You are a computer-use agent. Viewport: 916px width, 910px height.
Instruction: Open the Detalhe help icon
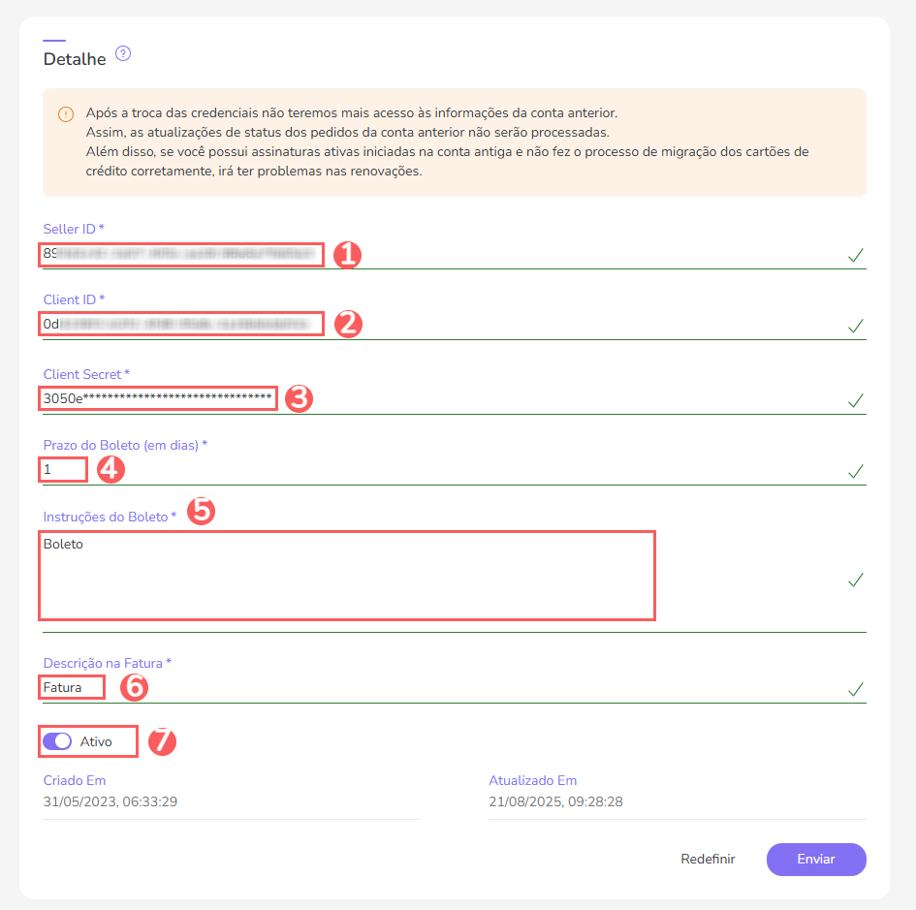coord(122,54)
